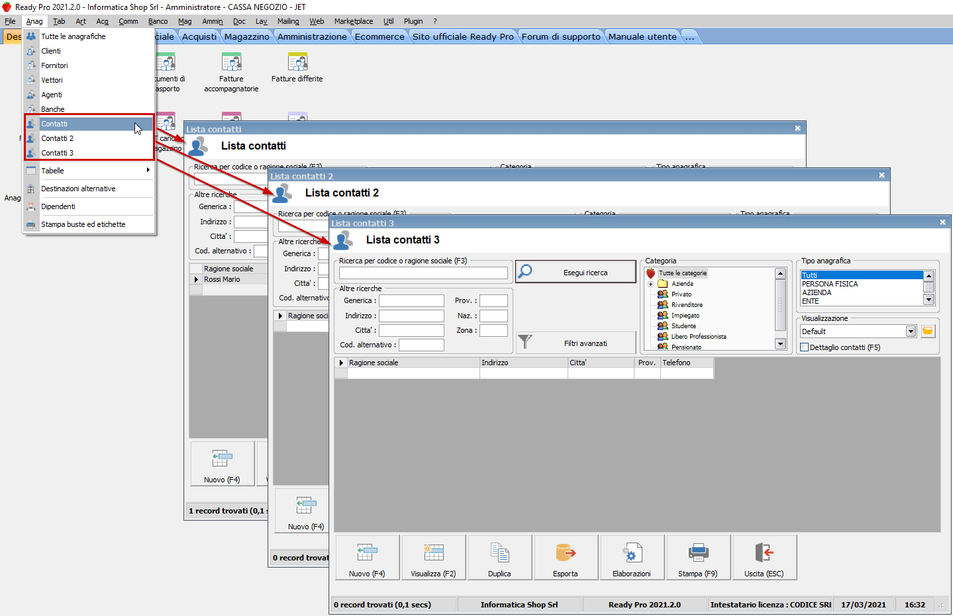Image resolution: width=953 pixels, height=616 pixels.
Task: Select Libero Professionista category
Action: pyautogui.click(x=692, y=337)
